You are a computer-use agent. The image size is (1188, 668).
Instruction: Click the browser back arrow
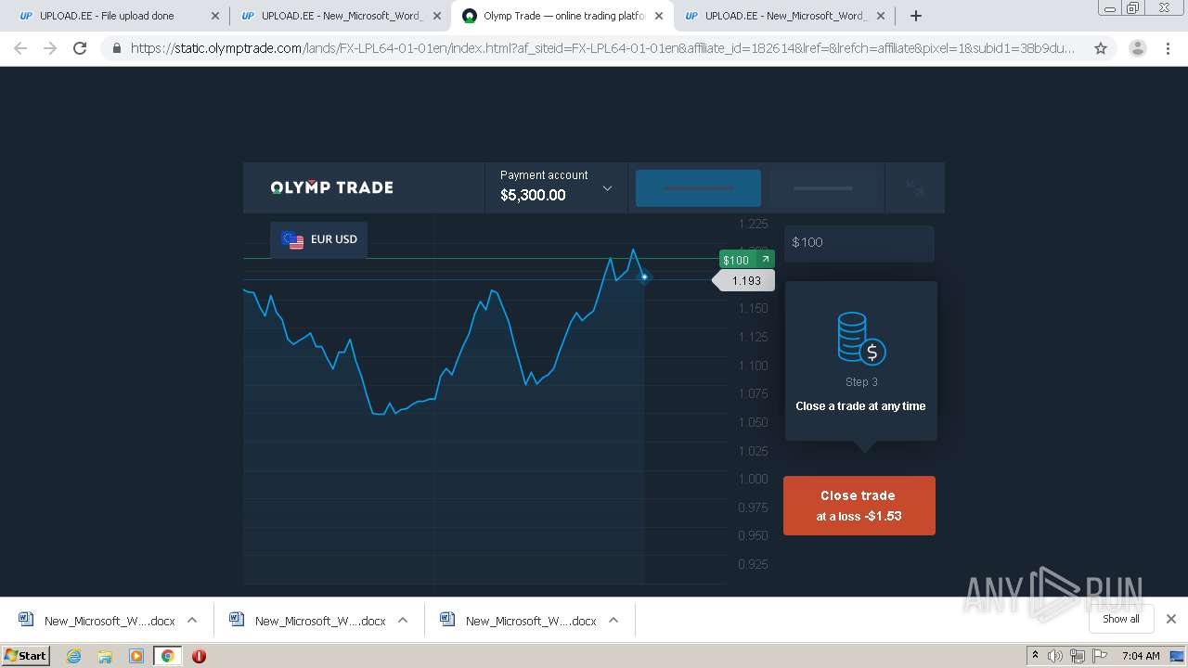tap(20, 48)
